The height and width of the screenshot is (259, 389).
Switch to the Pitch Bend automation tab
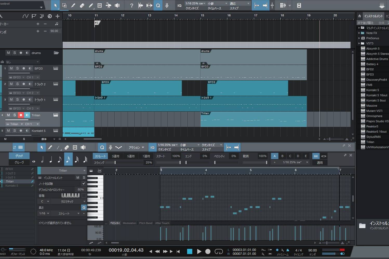click(146, 223)
